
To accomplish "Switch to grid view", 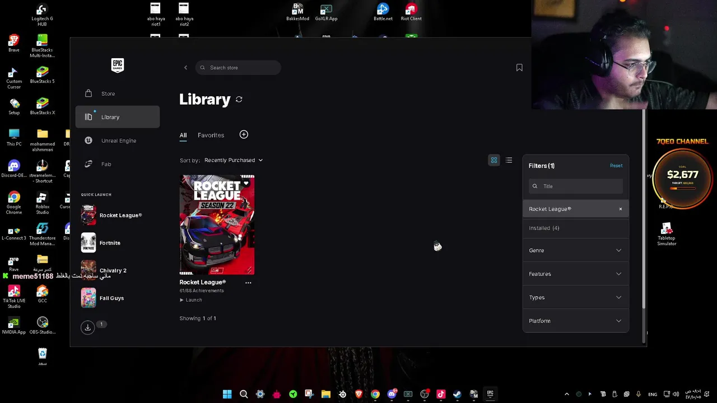I will [494, 160].
